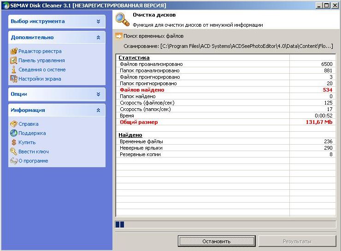Click the scan progress bar
The image size is (341, 251).
coord(225,224)
